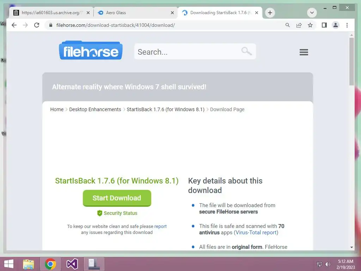361x271 pixels.
Task: Bookmark this tab with the star icon
Action: tap(310, 25)
